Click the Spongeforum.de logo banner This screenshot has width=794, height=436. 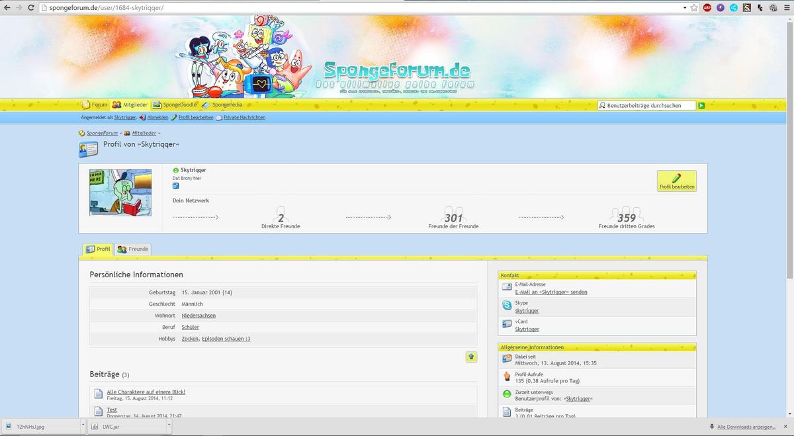tap(397, 78)
